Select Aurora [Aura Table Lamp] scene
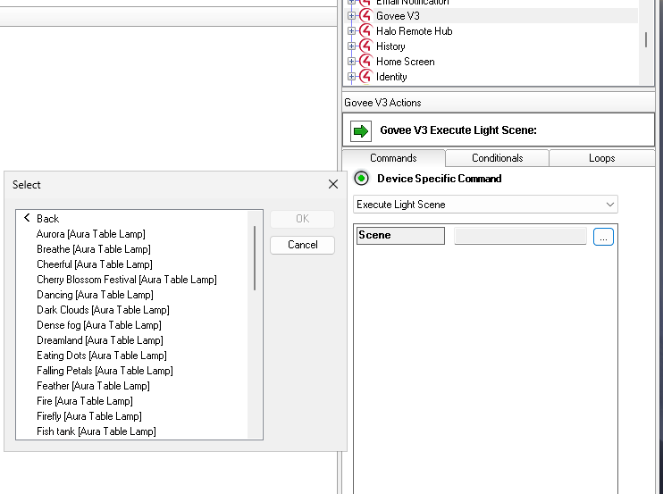Screen dimensions: 663x494 point(90,234)
